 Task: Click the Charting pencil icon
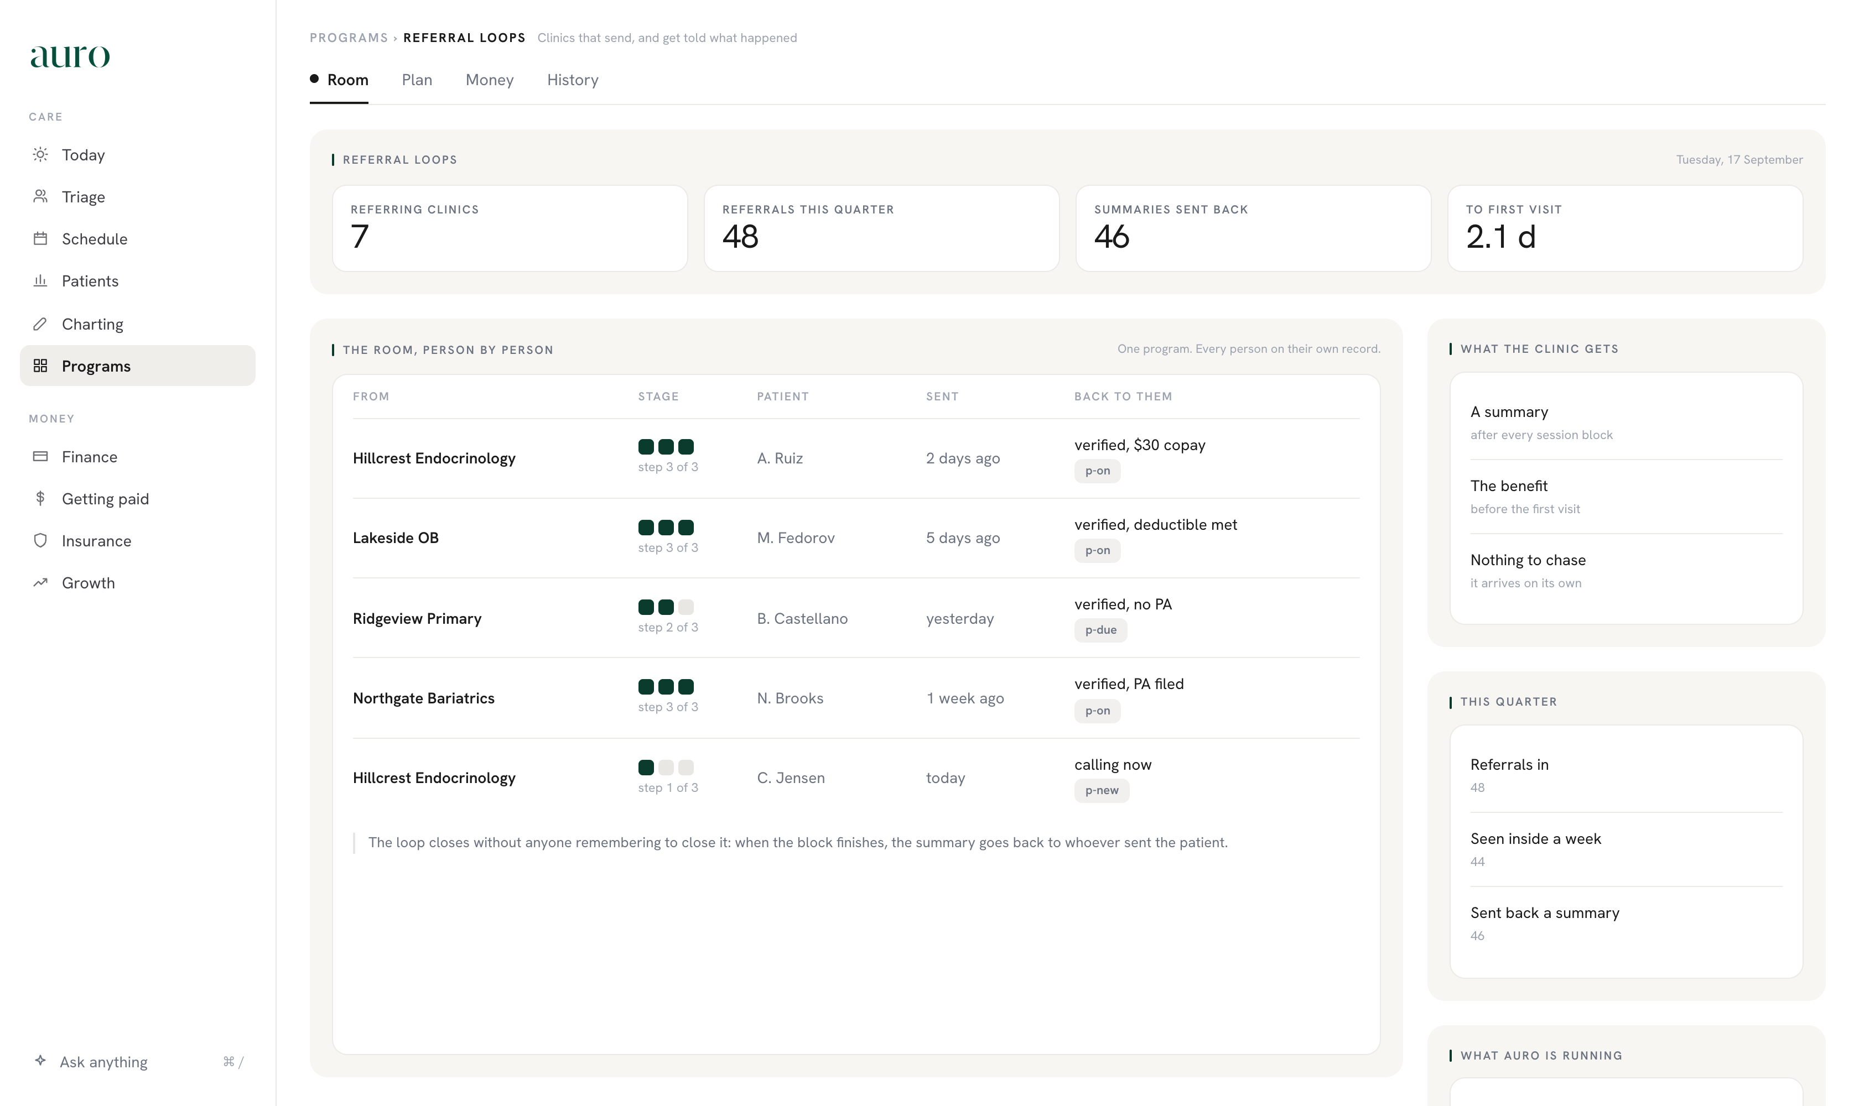tap(40, 324)
